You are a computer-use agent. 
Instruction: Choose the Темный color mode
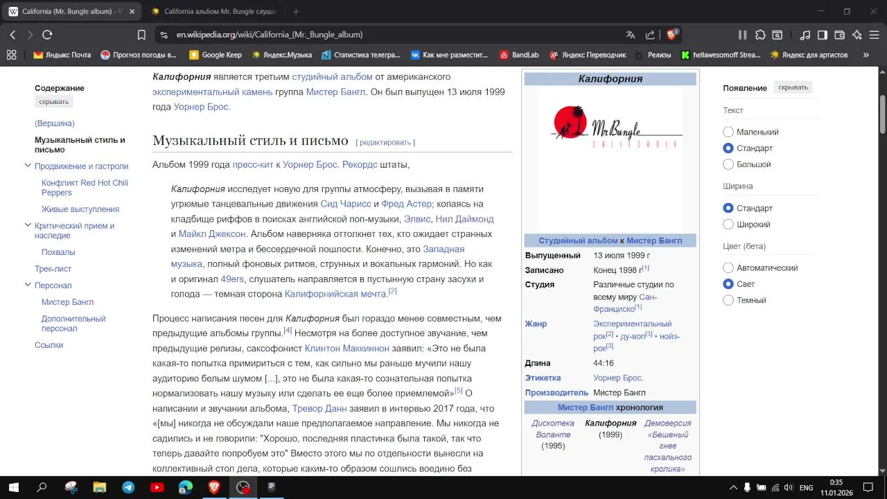(728, 300)
